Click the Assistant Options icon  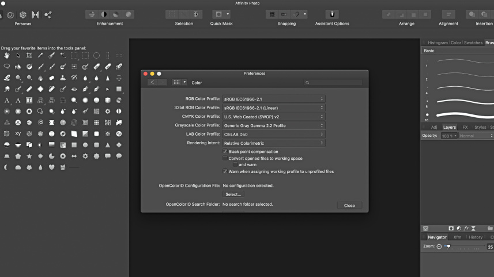click(x=332, y=14)
